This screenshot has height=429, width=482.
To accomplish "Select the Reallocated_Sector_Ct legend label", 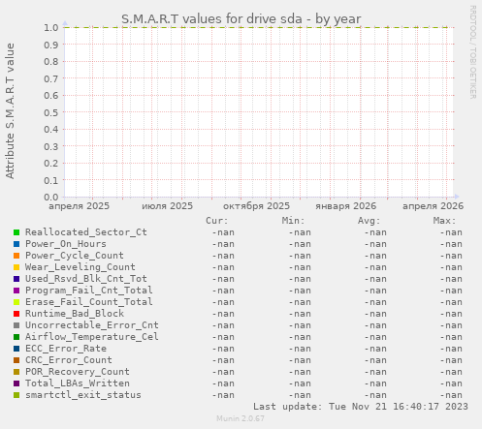I will point(86,232).
